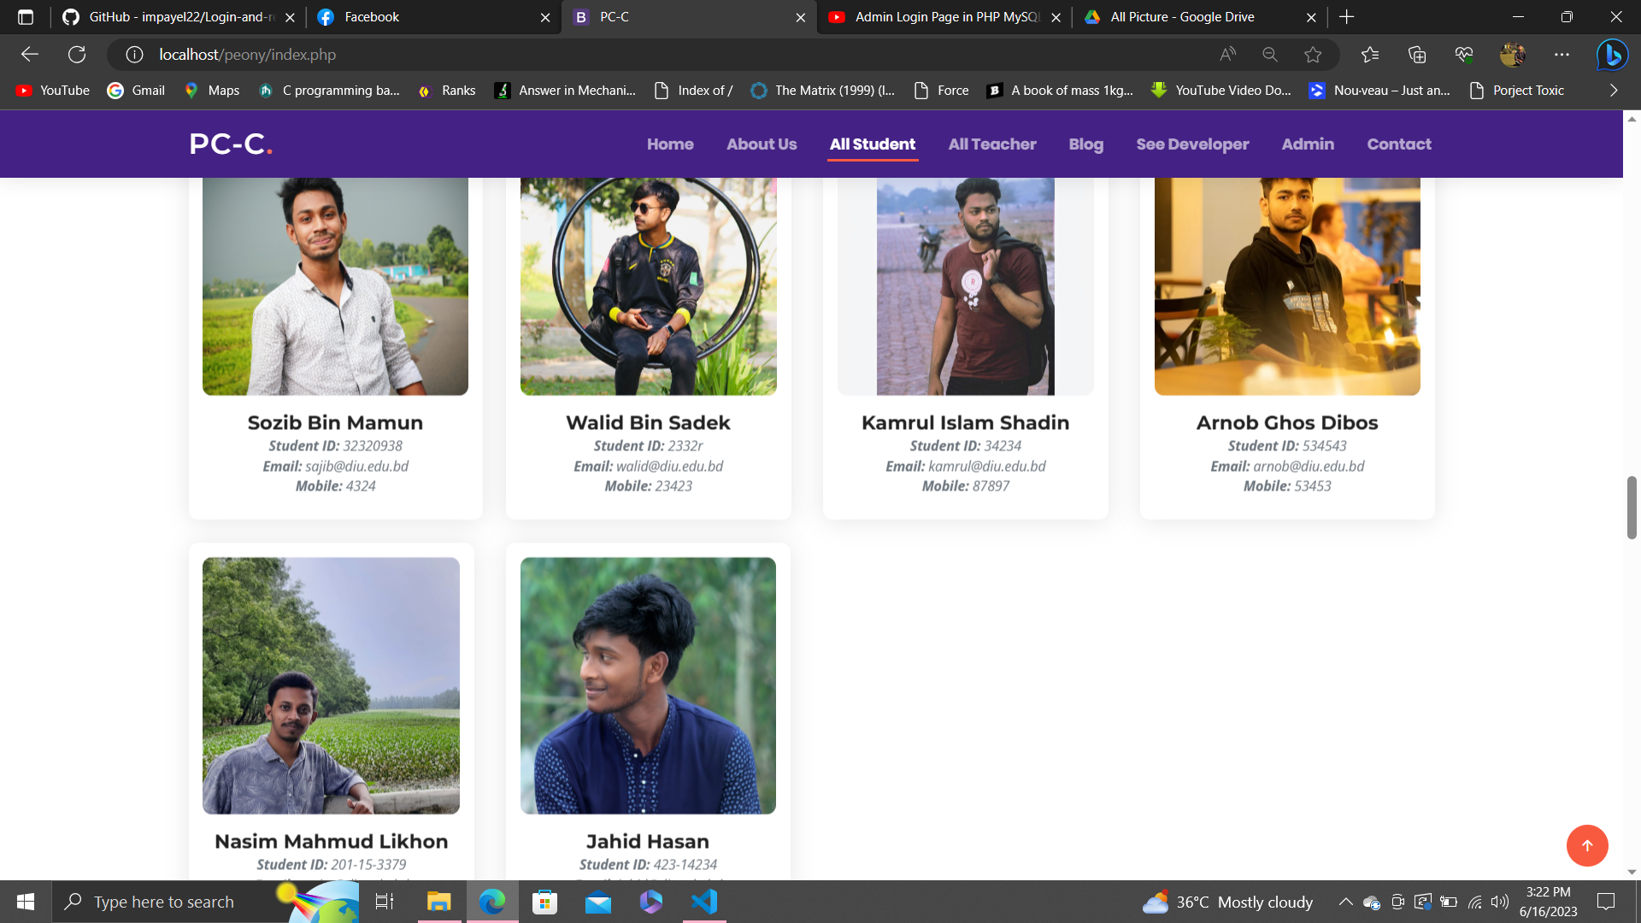The width and height of the screenshot is (1641, 923).
Task: Add page to favorites star icon
Action: (1313, 55)
